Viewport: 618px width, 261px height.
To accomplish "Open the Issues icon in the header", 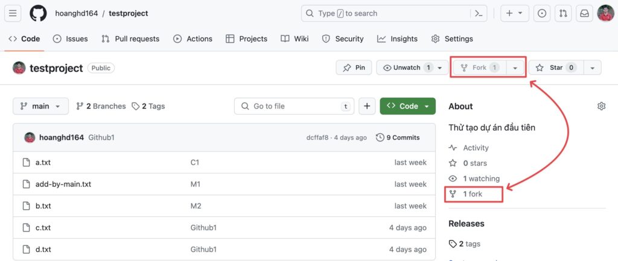I will click(x=542, y=13).
